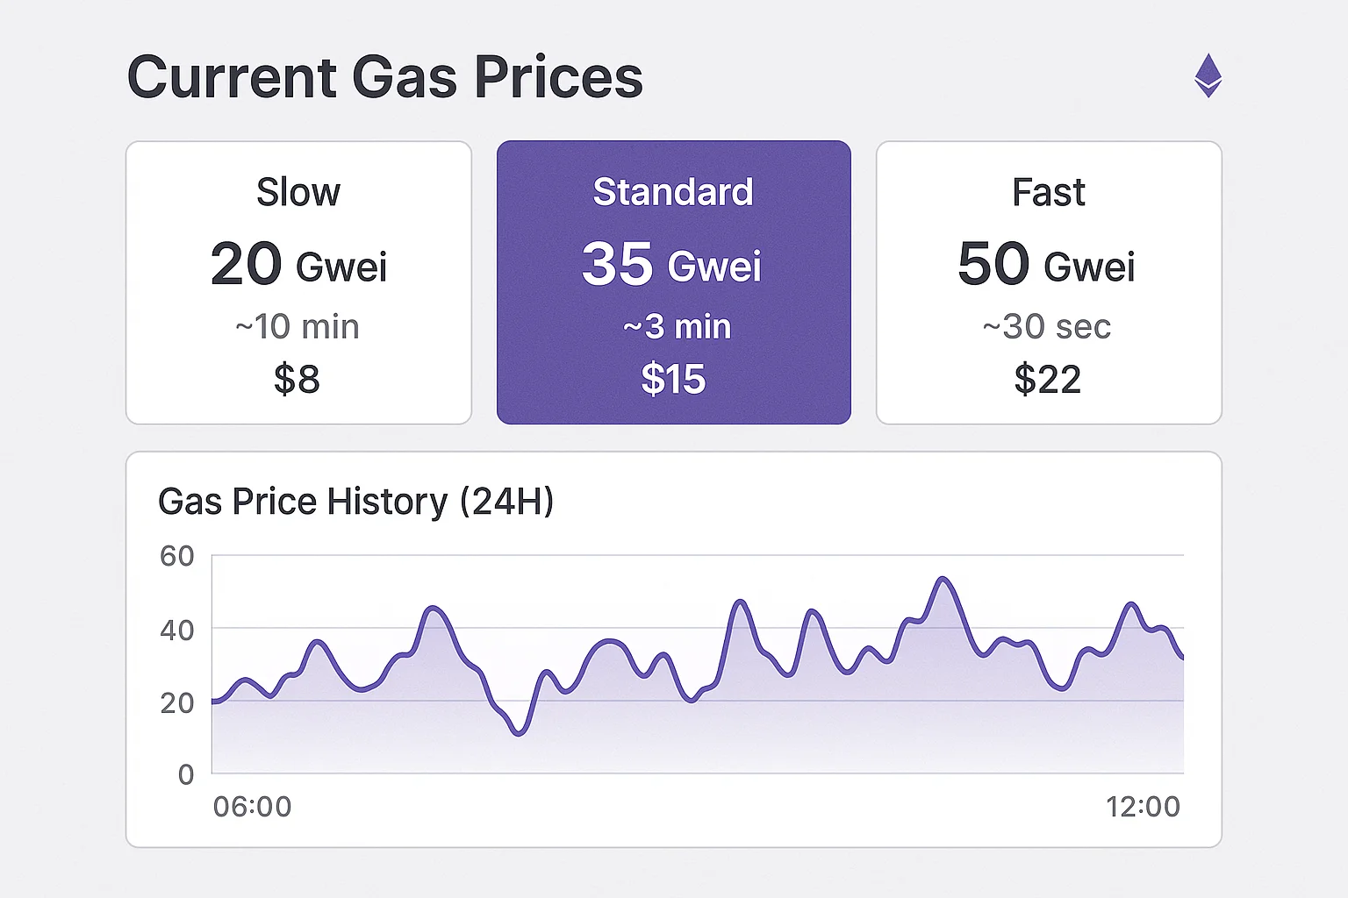
Task: Click the Ethereum diamond logo icon
Action: coord(1208,75)
